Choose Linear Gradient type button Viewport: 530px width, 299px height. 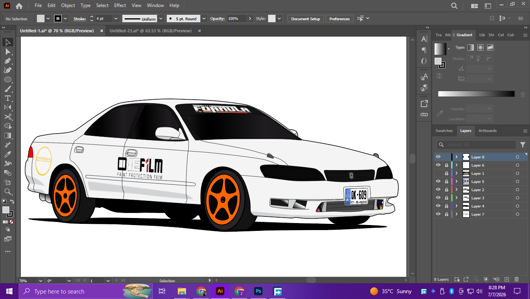471,47
